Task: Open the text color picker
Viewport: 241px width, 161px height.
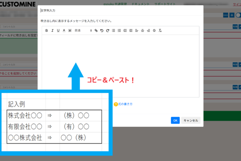Action: 64,31
